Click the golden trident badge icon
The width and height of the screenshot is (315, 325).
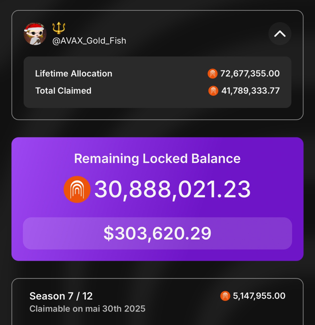click(59, 28)
